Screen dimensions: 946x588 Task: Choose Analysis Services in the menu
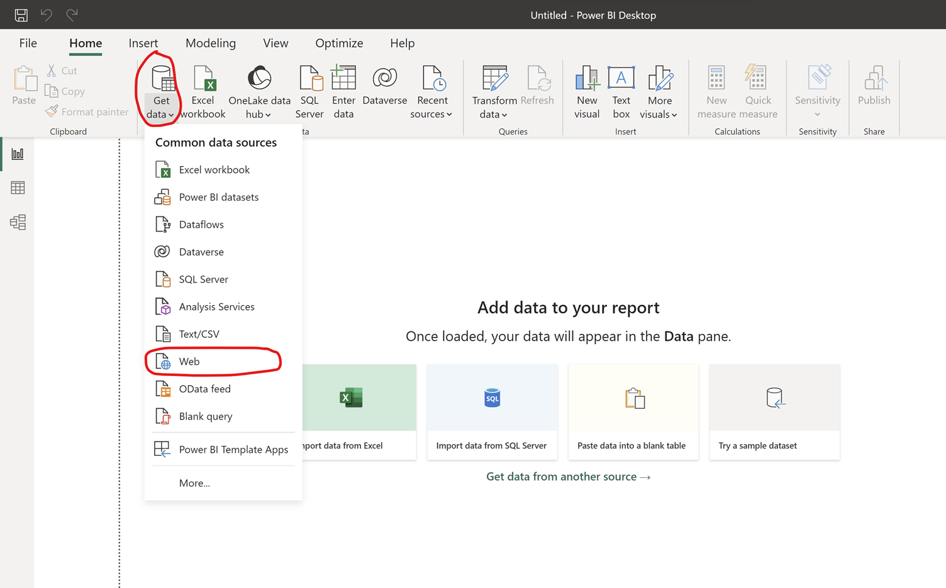point(223,306)
